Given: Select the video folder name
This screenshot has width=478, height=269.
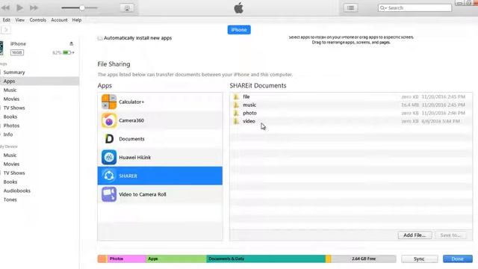Looking at the screenshot, I should point(249,121).
